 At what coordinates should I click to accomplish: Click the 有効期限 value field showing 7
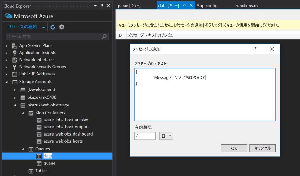(x=145, y=136)
